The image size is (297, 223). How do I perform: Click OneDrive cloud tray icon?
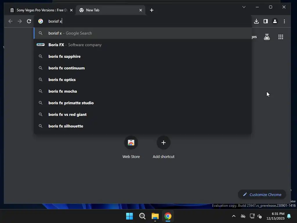coord(243,216)
